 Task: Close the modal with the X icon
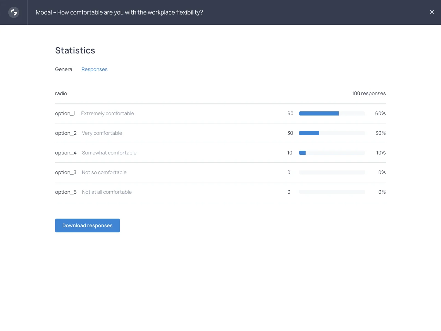(x=432, y=12)
